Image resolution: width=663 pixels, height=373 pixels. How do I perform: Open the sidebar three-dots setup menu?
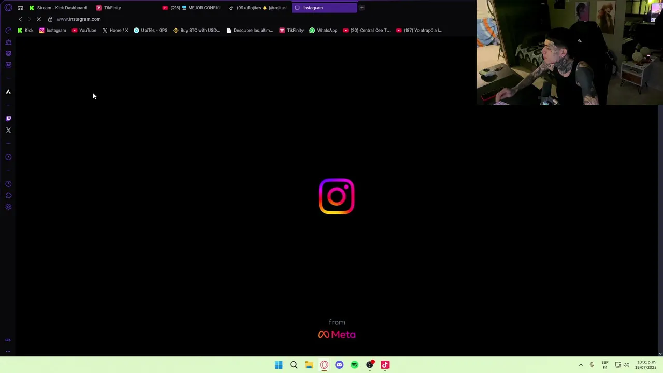(x=8, y=351)
